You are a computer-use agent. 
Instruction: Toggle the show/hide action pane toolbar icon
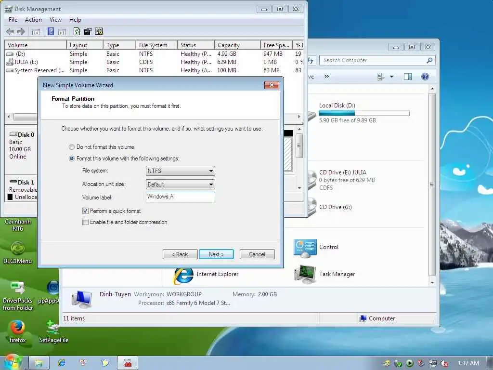62,31
